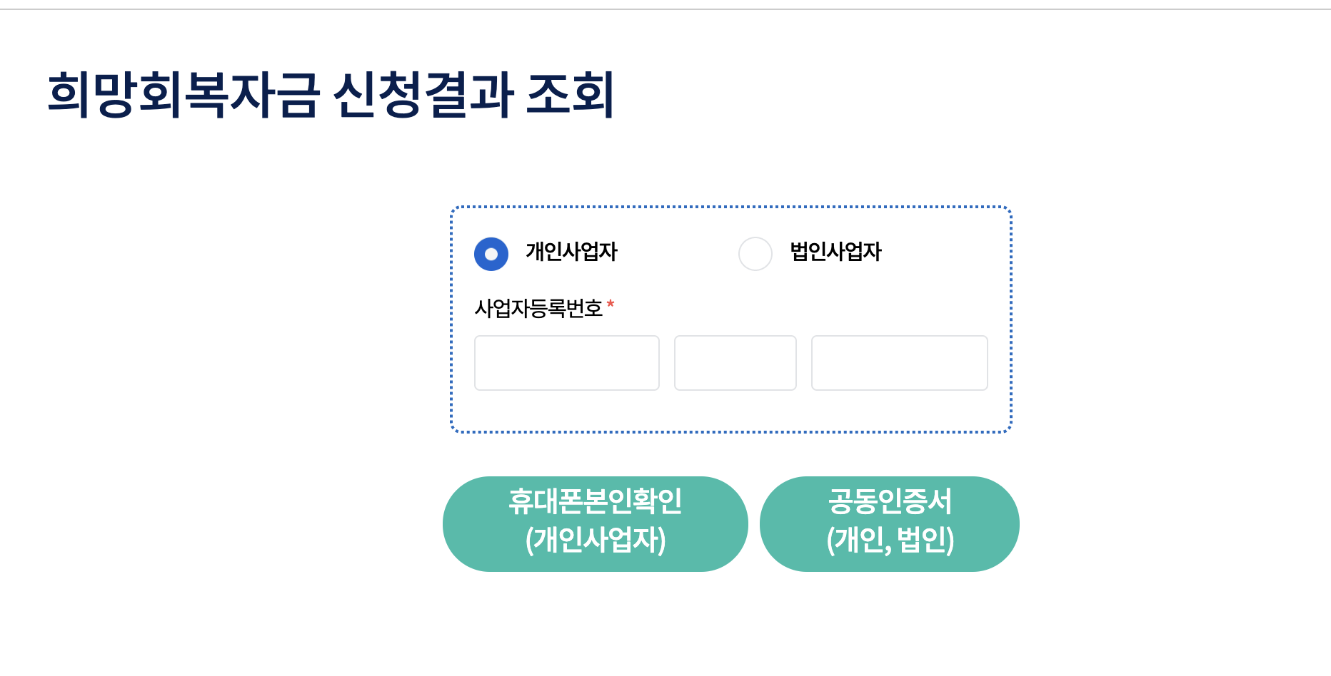Click the 희망회복자금 신청결과 조회 page title
This screenshot has width=1331, height=676.
click(x=333, y=93)
